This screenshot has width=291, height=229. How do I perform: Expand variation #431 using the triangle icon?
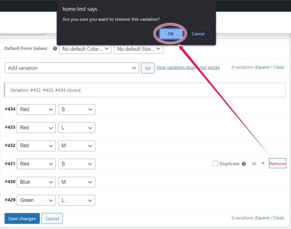(263, 163)
